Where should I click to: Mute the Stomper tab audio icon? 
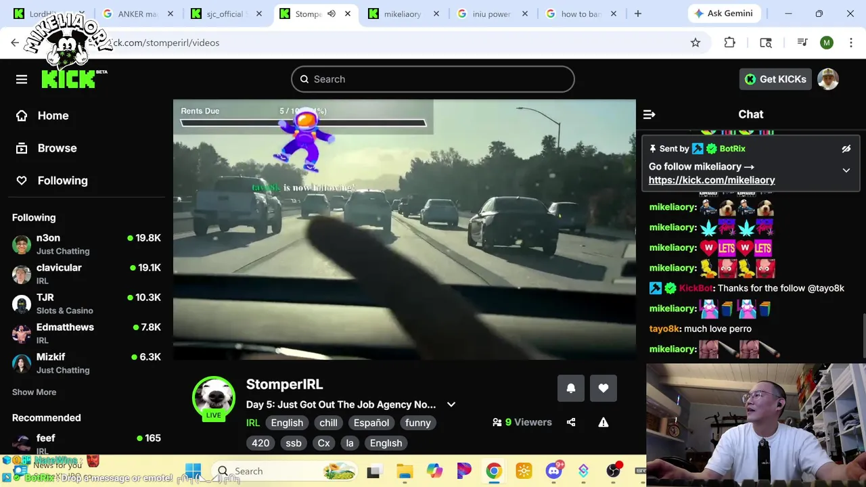[332, 14]
